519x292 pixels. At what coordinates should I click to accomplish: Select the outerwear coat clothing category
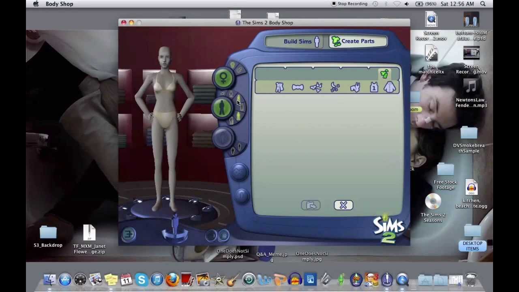click(x=390, y=87)
